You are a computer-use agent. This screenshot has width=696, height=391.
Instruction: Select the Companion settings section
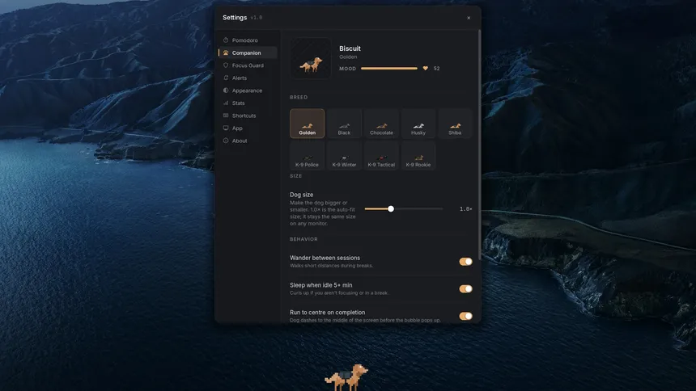pyautogui.click(x=248, y=53)
